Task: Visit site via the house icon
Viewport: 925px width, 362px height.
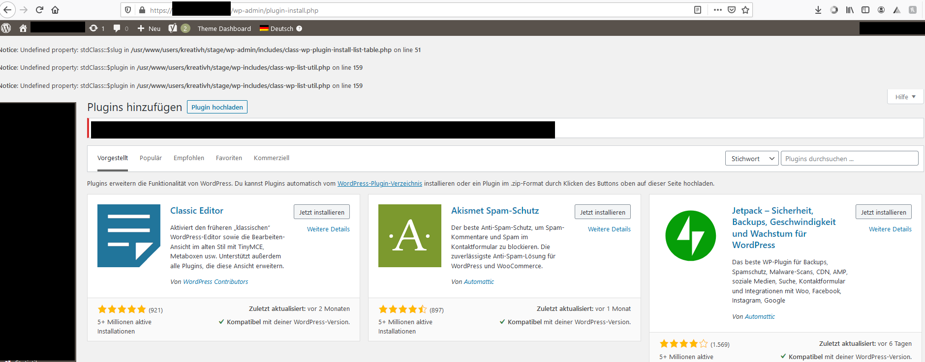Action: coord(23,28)
